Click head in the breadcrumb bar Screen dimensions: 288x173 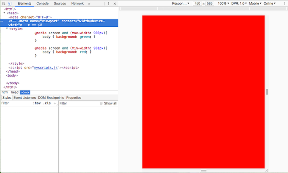pos(15,92)
